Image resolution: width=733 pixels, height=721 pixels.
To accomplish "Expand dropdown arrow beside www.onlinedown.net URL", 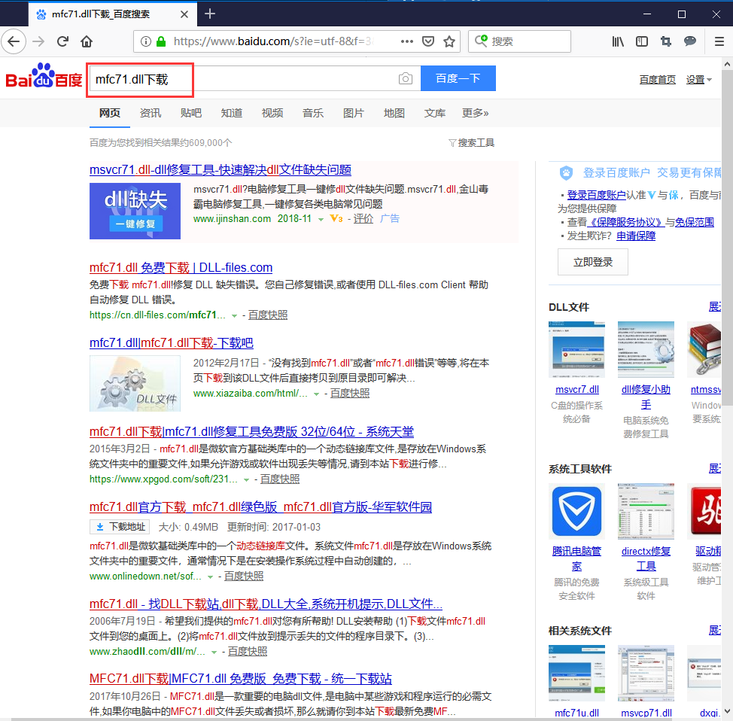I will point(211,577).
